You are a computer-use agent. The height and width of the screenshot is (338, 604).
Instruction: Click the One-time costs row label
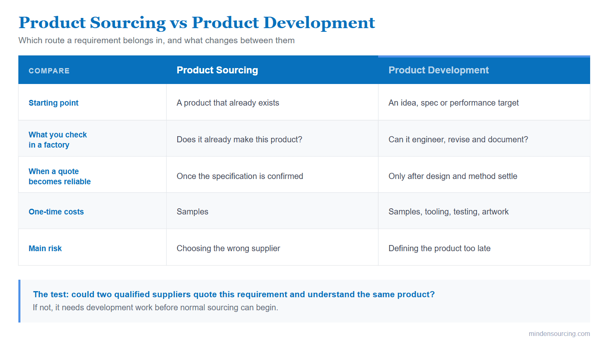click(56, 212)
